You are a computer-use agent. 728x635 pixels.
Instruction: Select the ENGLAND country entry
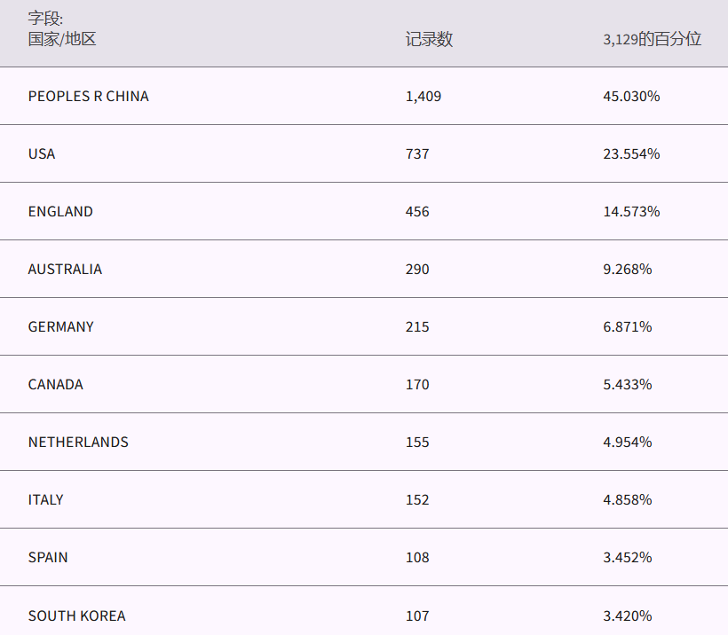coord(60,211)
